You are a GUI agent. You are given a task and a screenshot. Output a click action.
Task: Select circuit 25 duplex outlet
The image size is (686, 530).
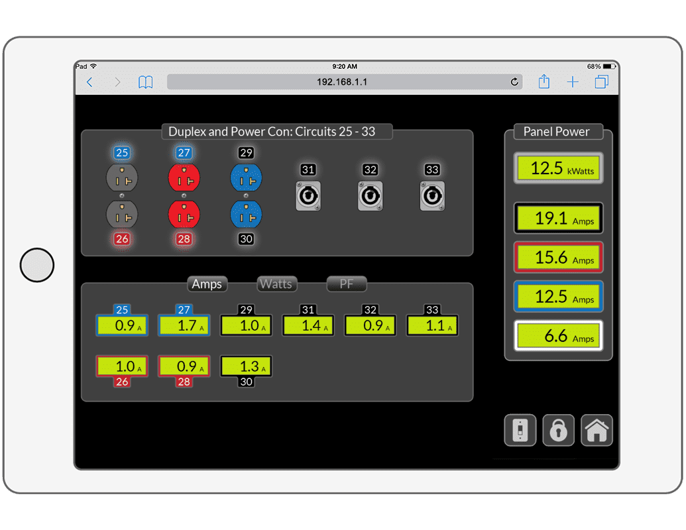click(122, 178)
